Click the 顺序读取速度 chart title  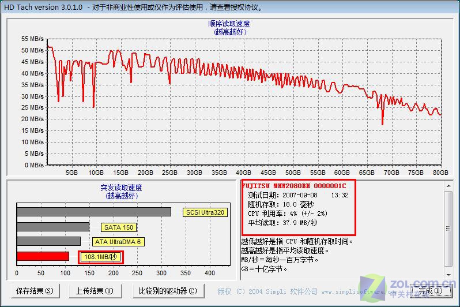[229, 24]
